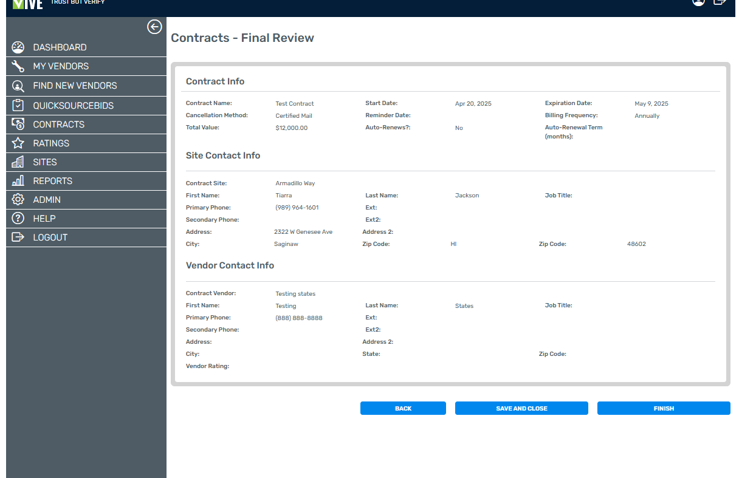Click the Back button
The image size is (756, 478).
coord(403,408)
